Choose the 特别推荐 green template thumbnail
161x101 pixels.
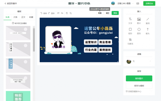(x=18, y=96)
